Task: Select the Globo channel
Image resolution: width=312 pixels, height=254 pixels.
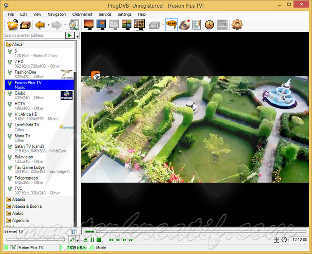Action: [39, 95]
